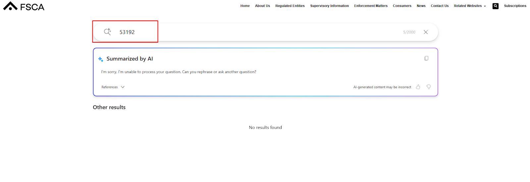
Task: Open Supervisory Information menu
Action: (329, 6)
